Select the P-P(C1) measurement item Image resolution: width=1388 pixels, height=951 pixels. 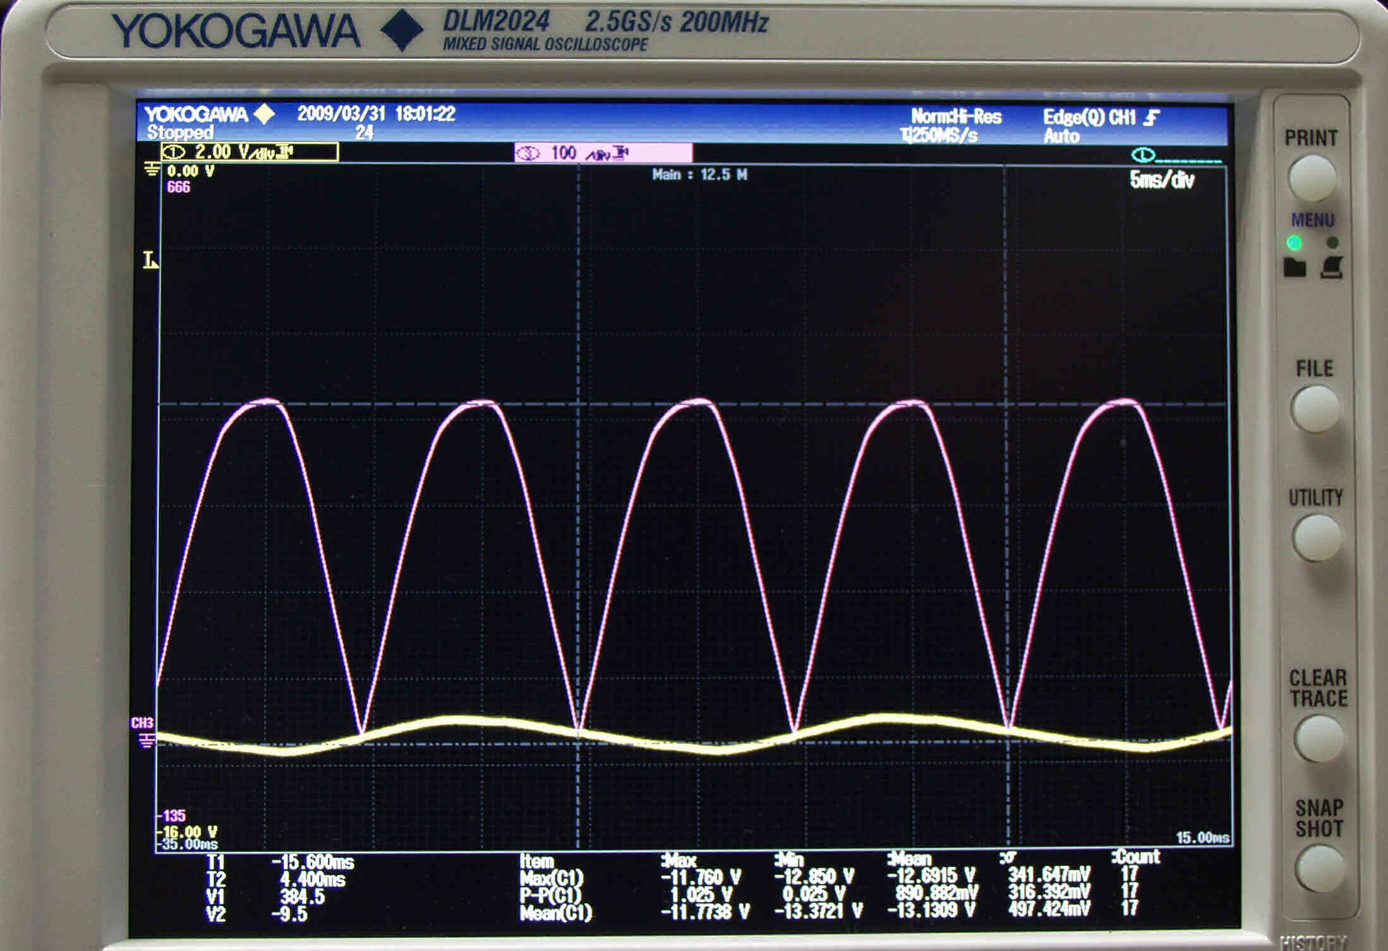click(550, 895)
